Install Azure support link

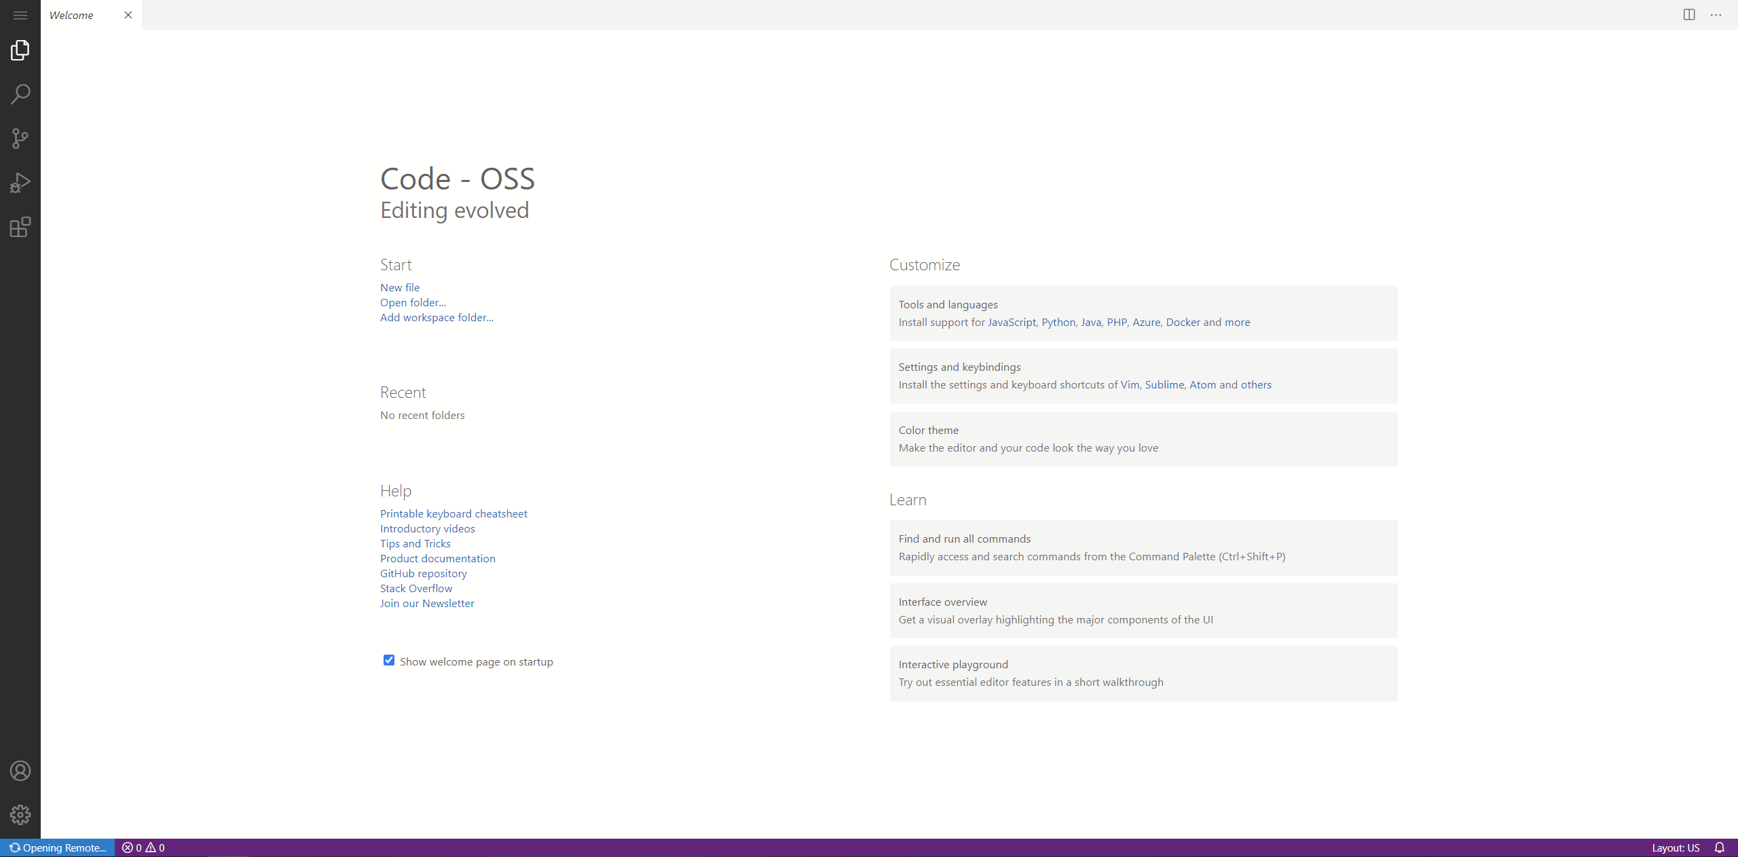pyautogui.click(x=1146, y=322)
